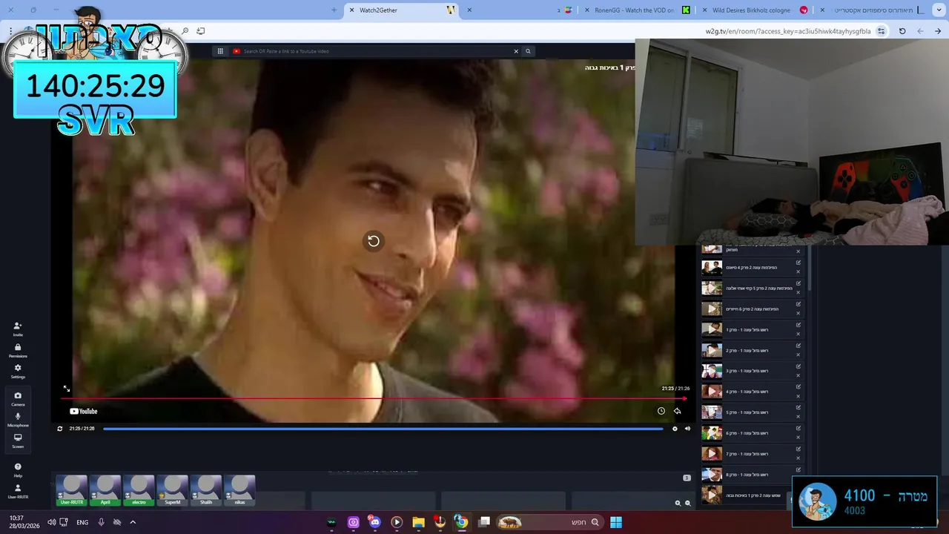Seek on the blue Watch2Gether progress bar

pyautogui.click(x=383, y=429)
